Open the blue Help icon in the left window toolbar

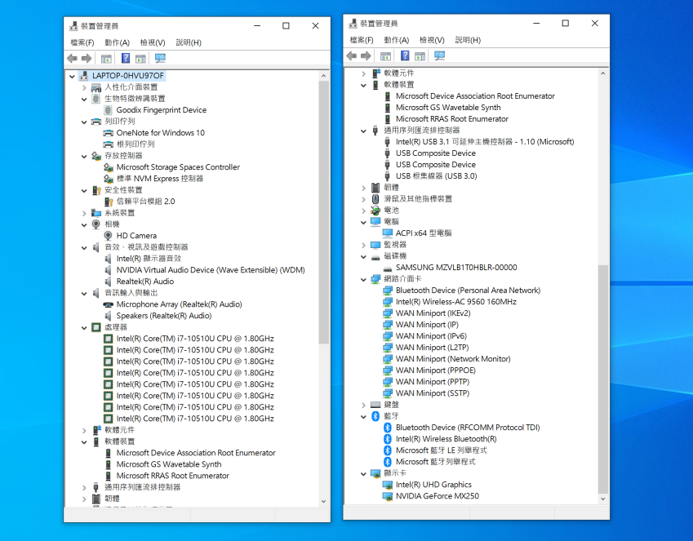coord(126,59)
